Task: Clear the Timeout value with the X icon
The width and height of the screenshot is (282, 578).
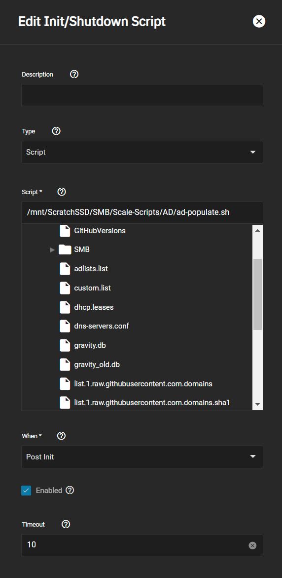Action: pyautogui.click(x=252, y=545)
